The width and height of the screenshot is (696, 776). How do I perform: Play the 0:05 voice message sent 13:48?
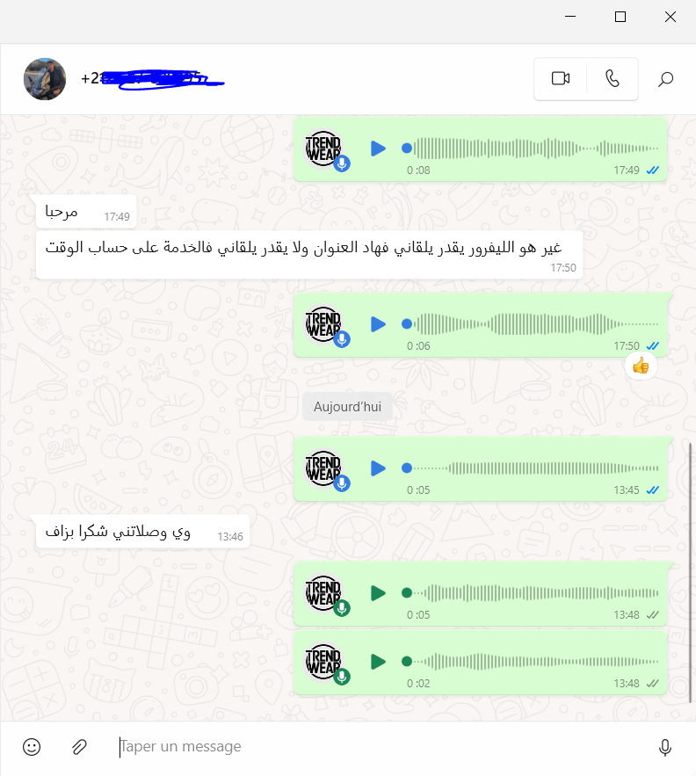[x=378, y=593]
